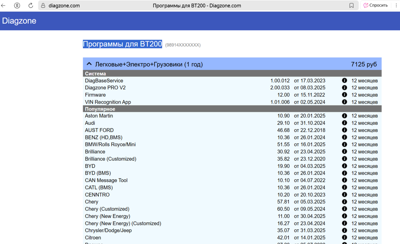Show info for CATL (BMS)

[x=344, y=187]
